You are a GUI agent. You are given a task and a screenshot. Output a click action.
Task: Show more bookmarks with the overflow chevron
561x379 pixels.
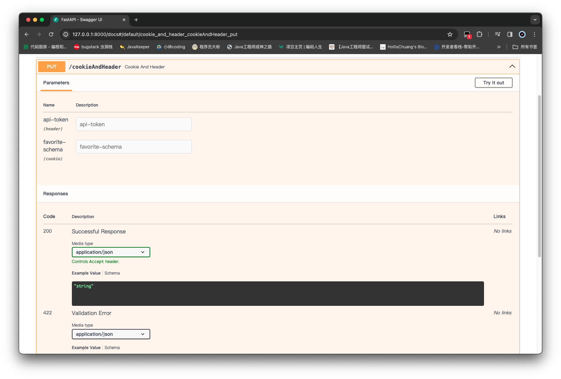click(x=499, y=47)
